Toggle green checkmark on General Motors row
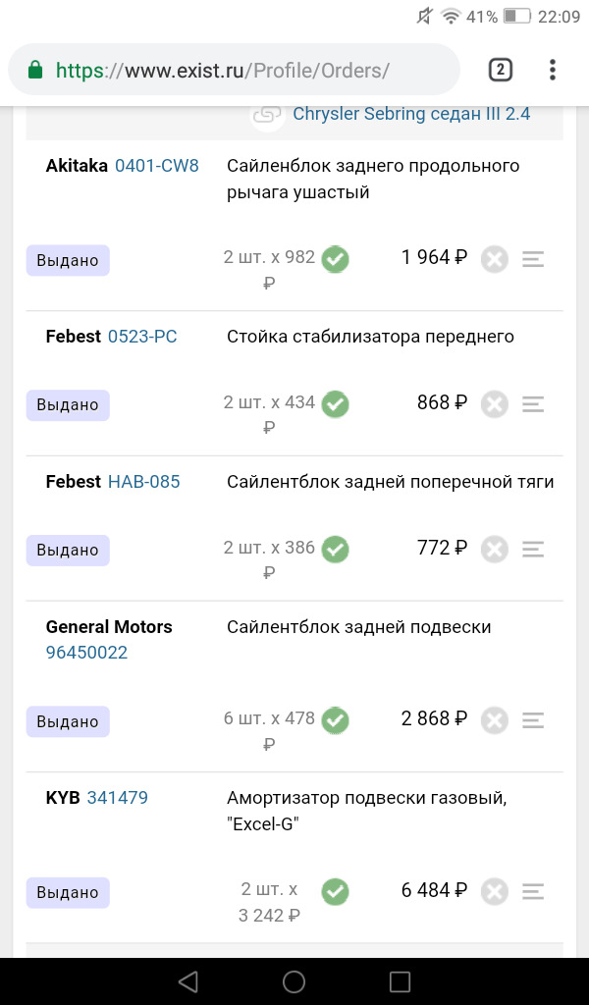Image resolution: width=589 pixels, height=1005 pixels. [336, 719]
